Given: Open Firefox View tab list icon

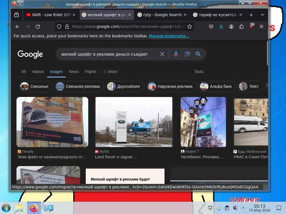Looking at the screenshot, I should [x=16, y=15].
